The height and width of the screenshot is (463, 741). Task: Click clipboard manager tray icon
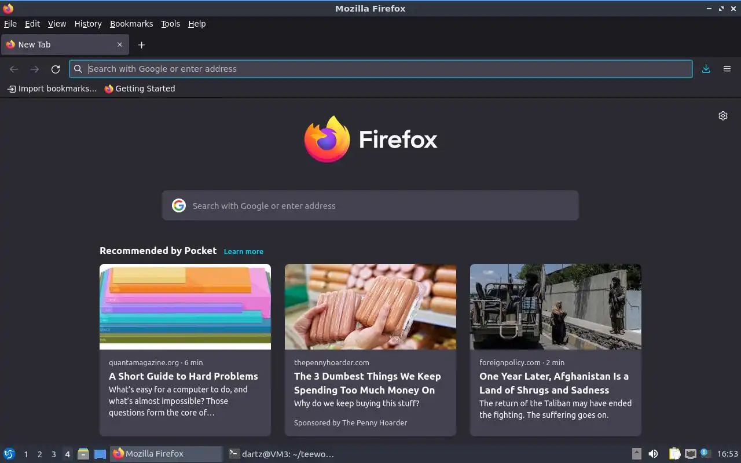675,454
